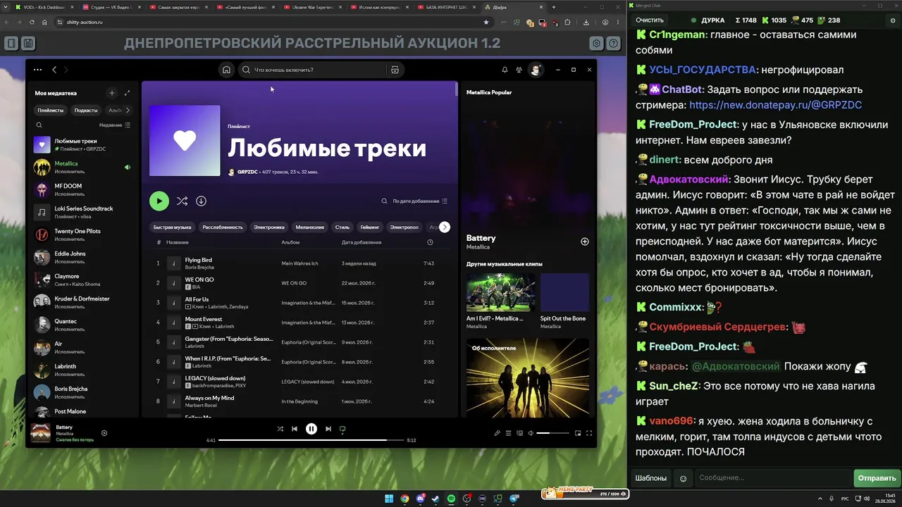The image size is (902, 507).
Task: Open the lyrics microphone icon in the player bar
Action: click(x=497, y=433)
